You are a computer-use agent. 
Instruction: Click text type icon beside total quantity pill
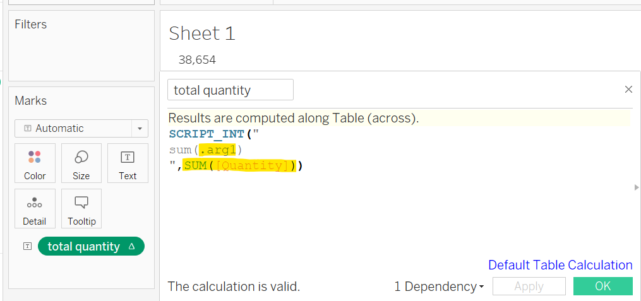[27, 246]
